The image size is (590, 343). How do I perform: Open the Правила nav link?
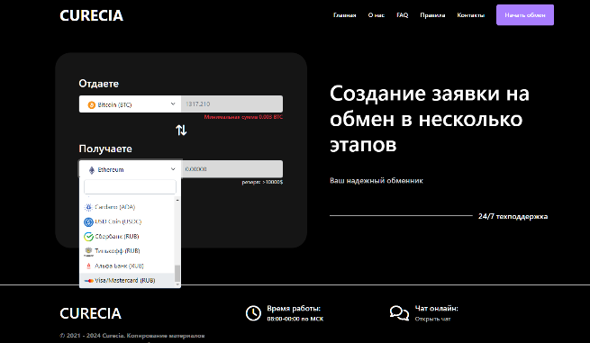432,15
